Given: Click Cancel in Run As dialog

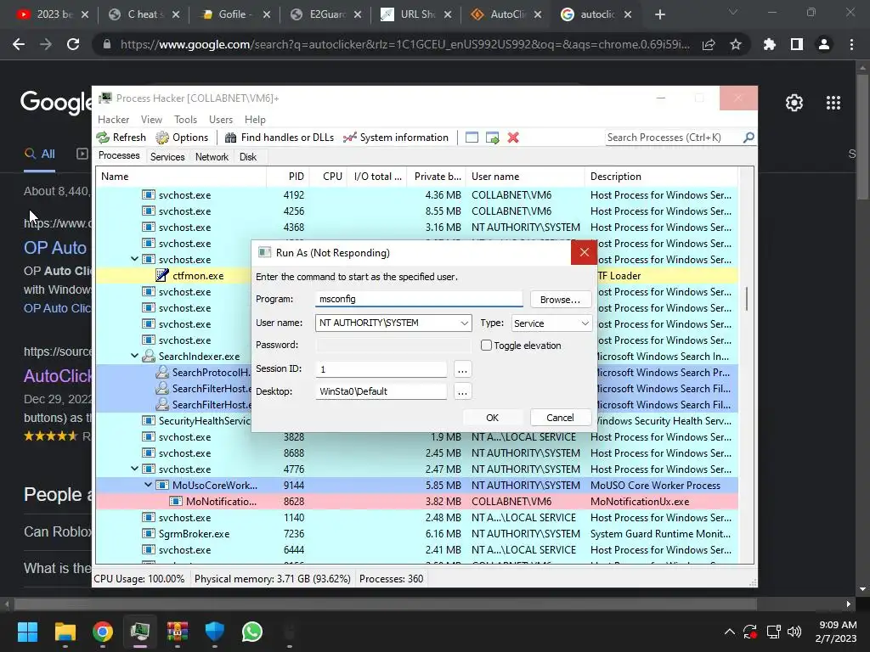Looking at the screenshot, I should (561, 418).
